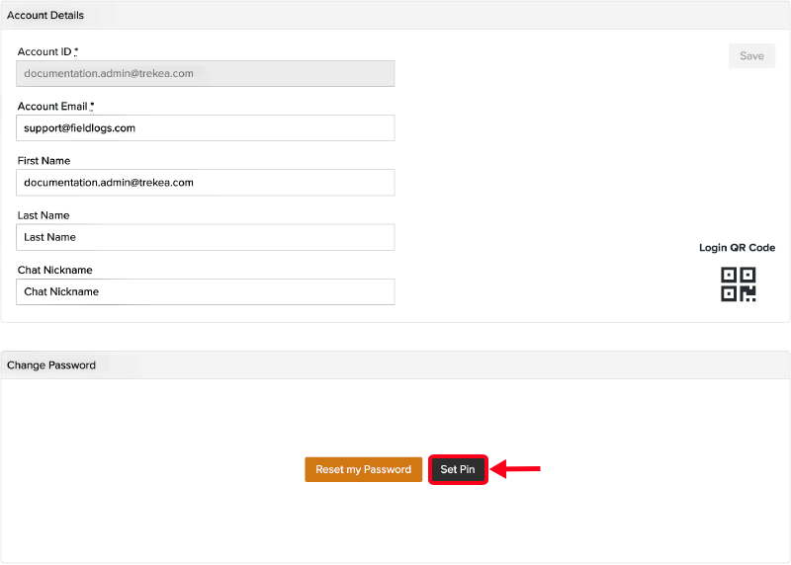Select the Change Password panel header
Screen dimensions: 791x565
(51, 365)
